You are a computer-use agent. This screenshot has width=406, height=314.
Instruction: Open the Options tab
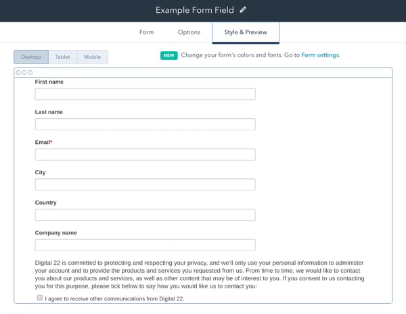tap(189, 32)
